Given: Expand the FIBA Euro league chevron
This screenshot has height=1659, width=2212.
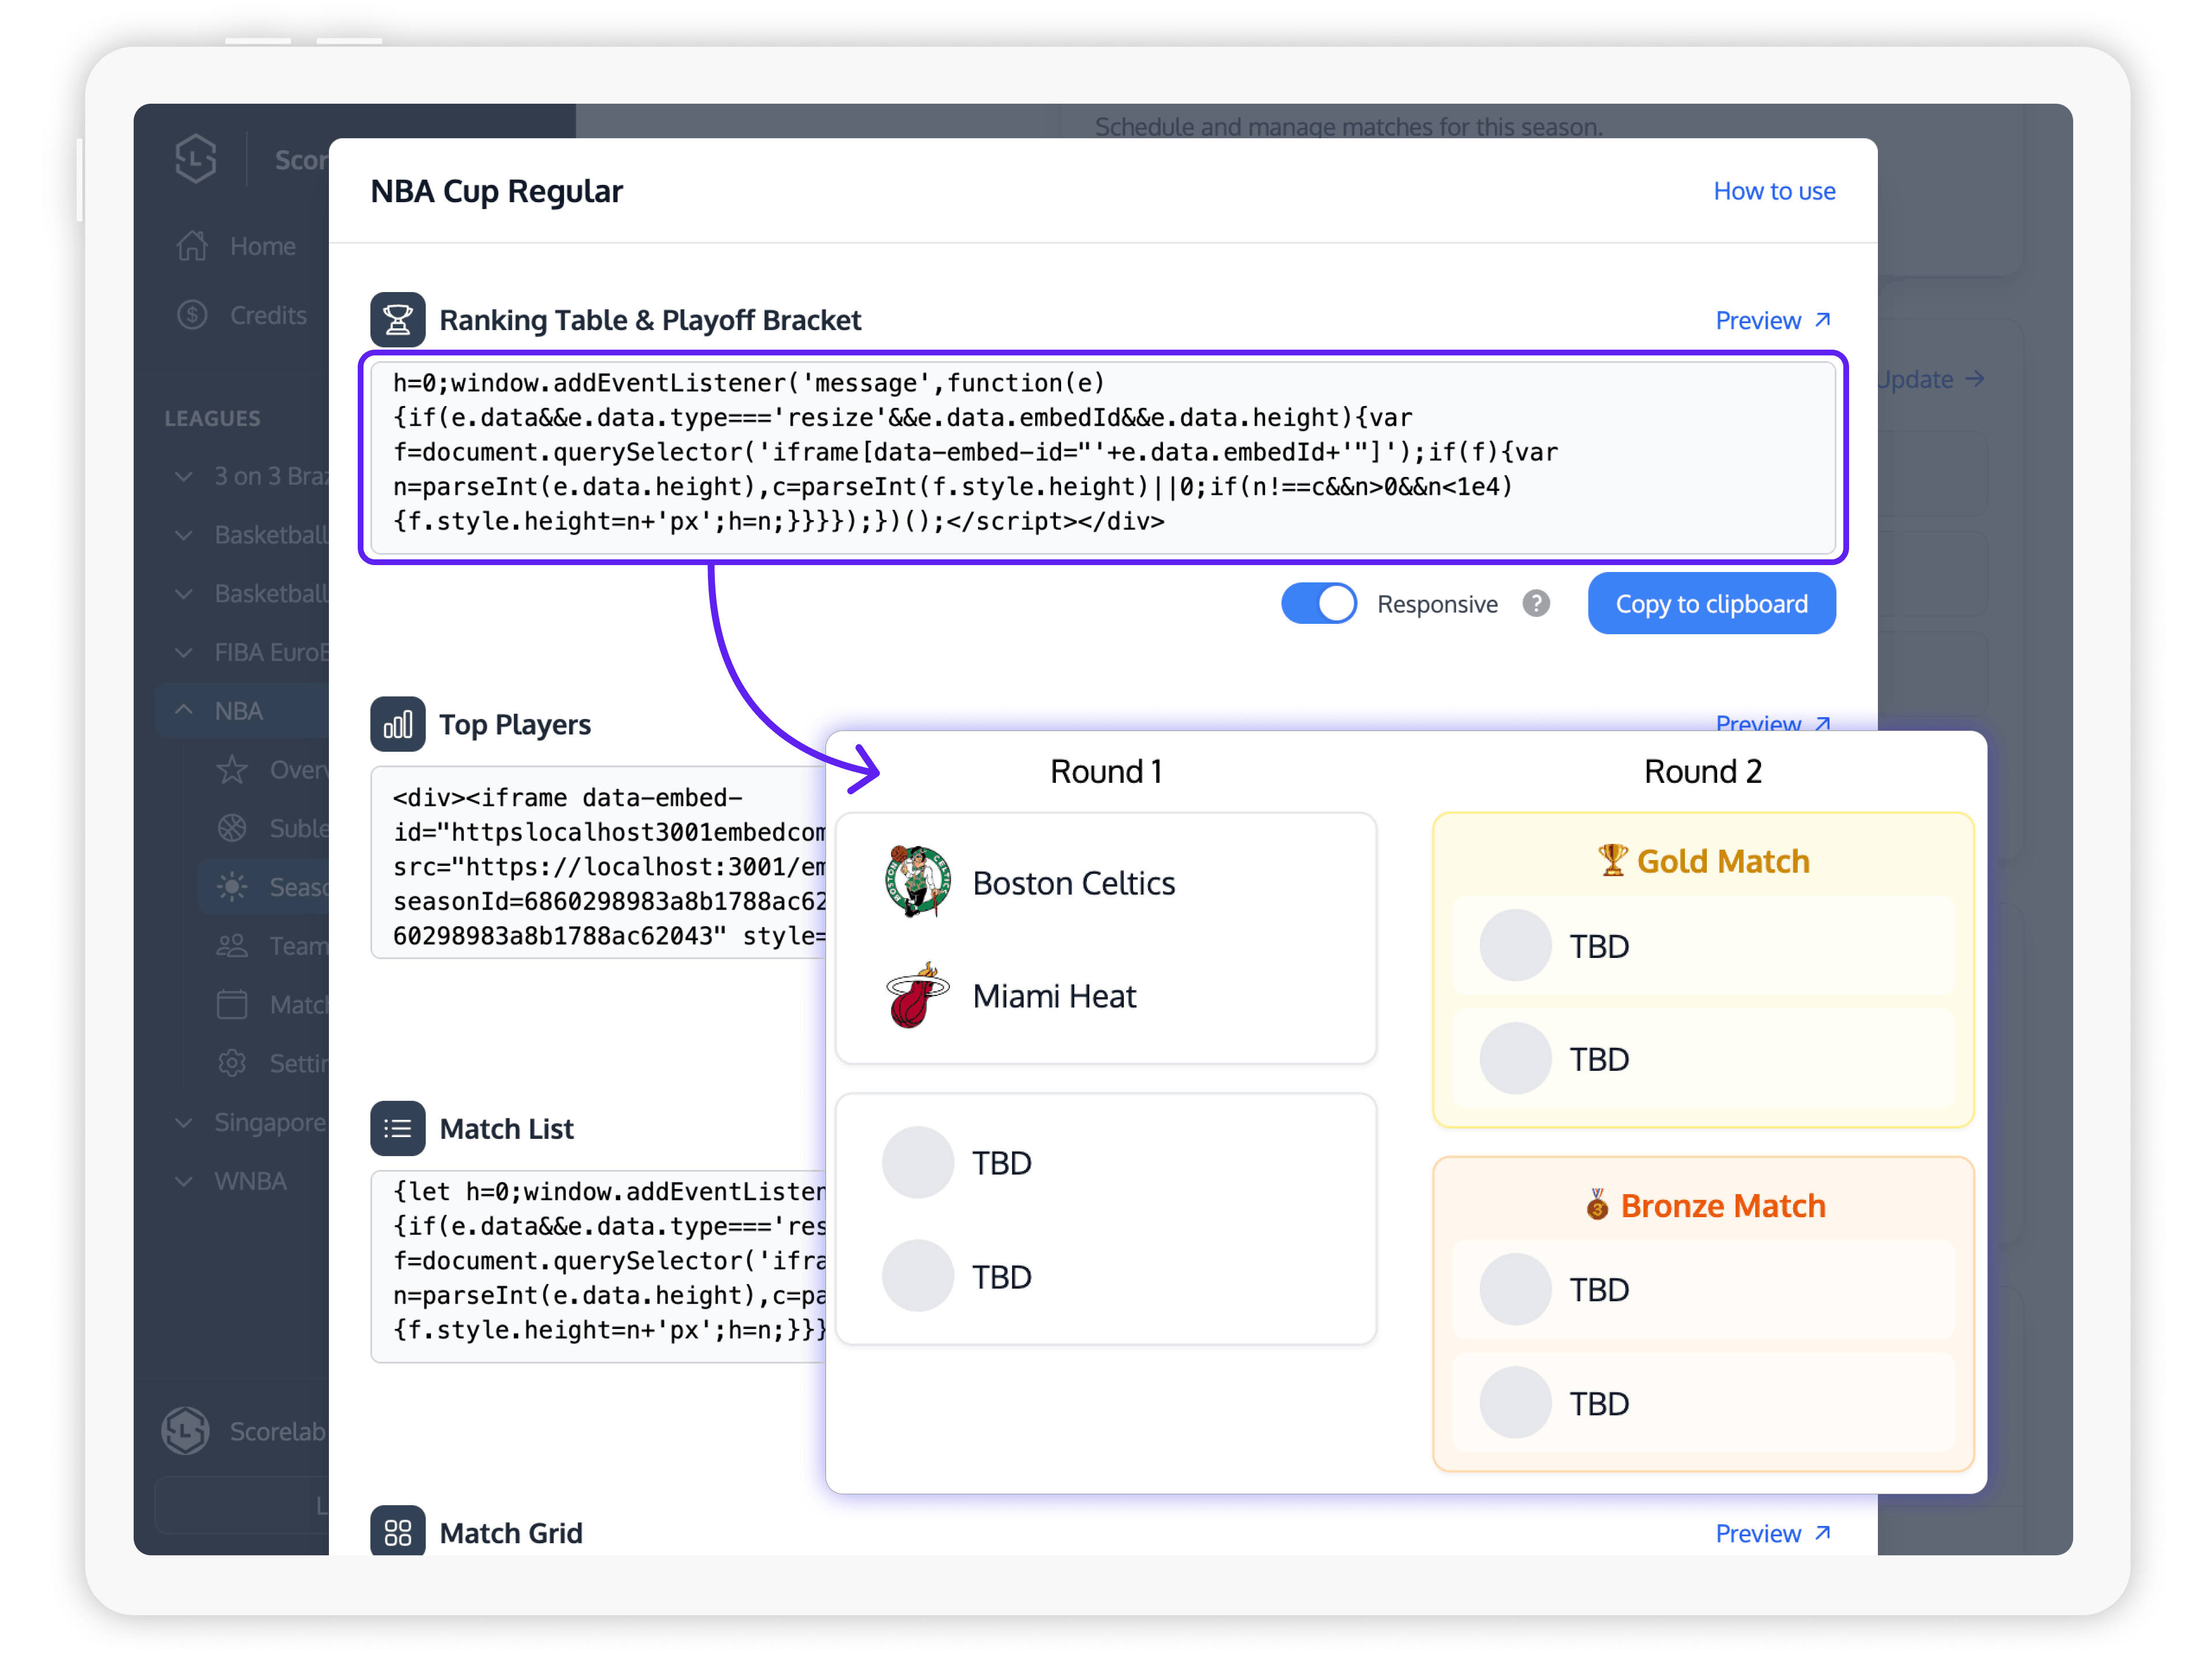Looking at the screenshot, I should tap(184, 653).
